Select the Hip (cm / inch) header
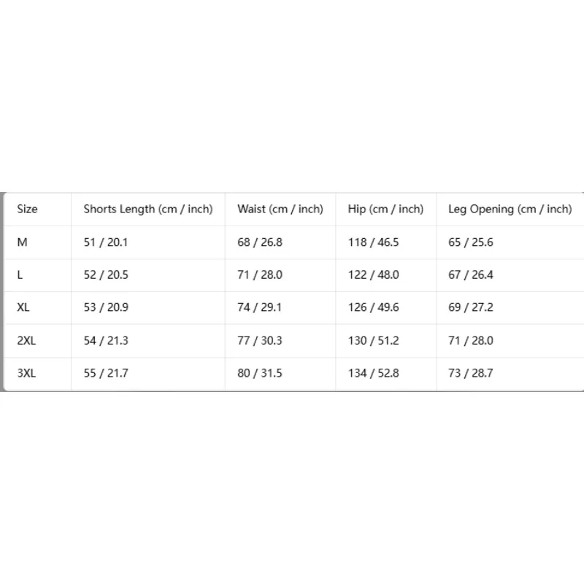This screenshot has width=584, height=584. coord(385,209)
